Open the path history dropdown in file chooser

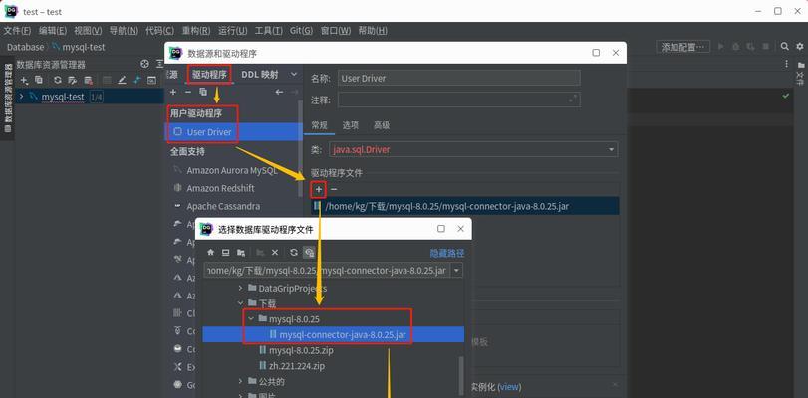[x=457, y=271]
